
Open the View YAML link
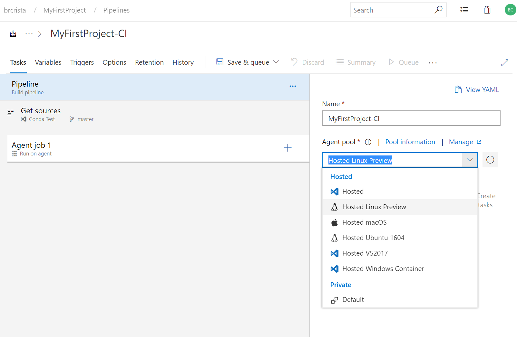[x=477, y=89]
